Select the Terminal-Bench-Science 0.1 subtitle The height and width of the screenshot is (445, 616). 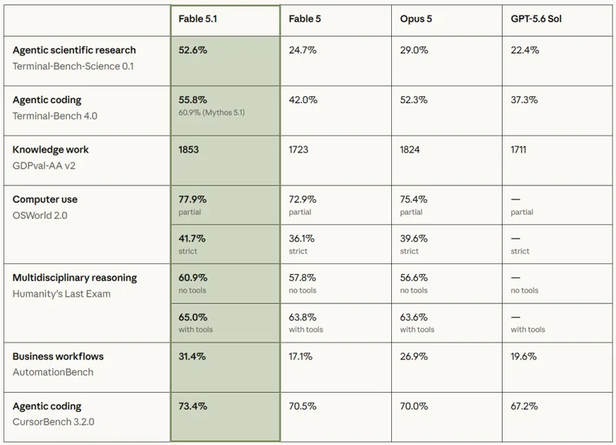coord(73,66)
